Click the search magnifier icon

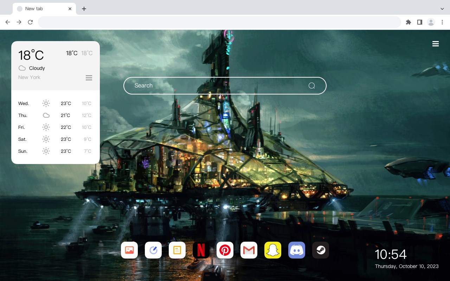(311, 86)
